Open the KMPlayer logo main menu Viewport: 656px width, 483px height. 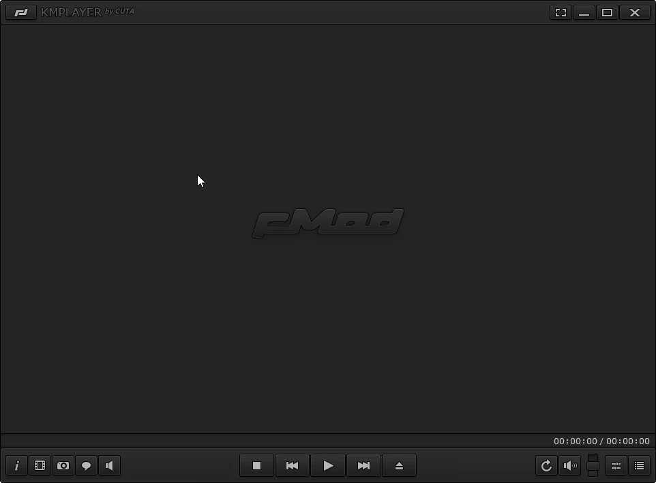(21, 12)
